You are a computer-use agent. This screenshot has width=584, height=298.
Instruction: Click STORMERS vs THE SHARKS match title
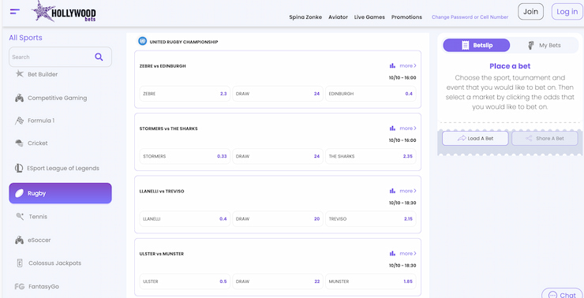(x=168, y=129)
